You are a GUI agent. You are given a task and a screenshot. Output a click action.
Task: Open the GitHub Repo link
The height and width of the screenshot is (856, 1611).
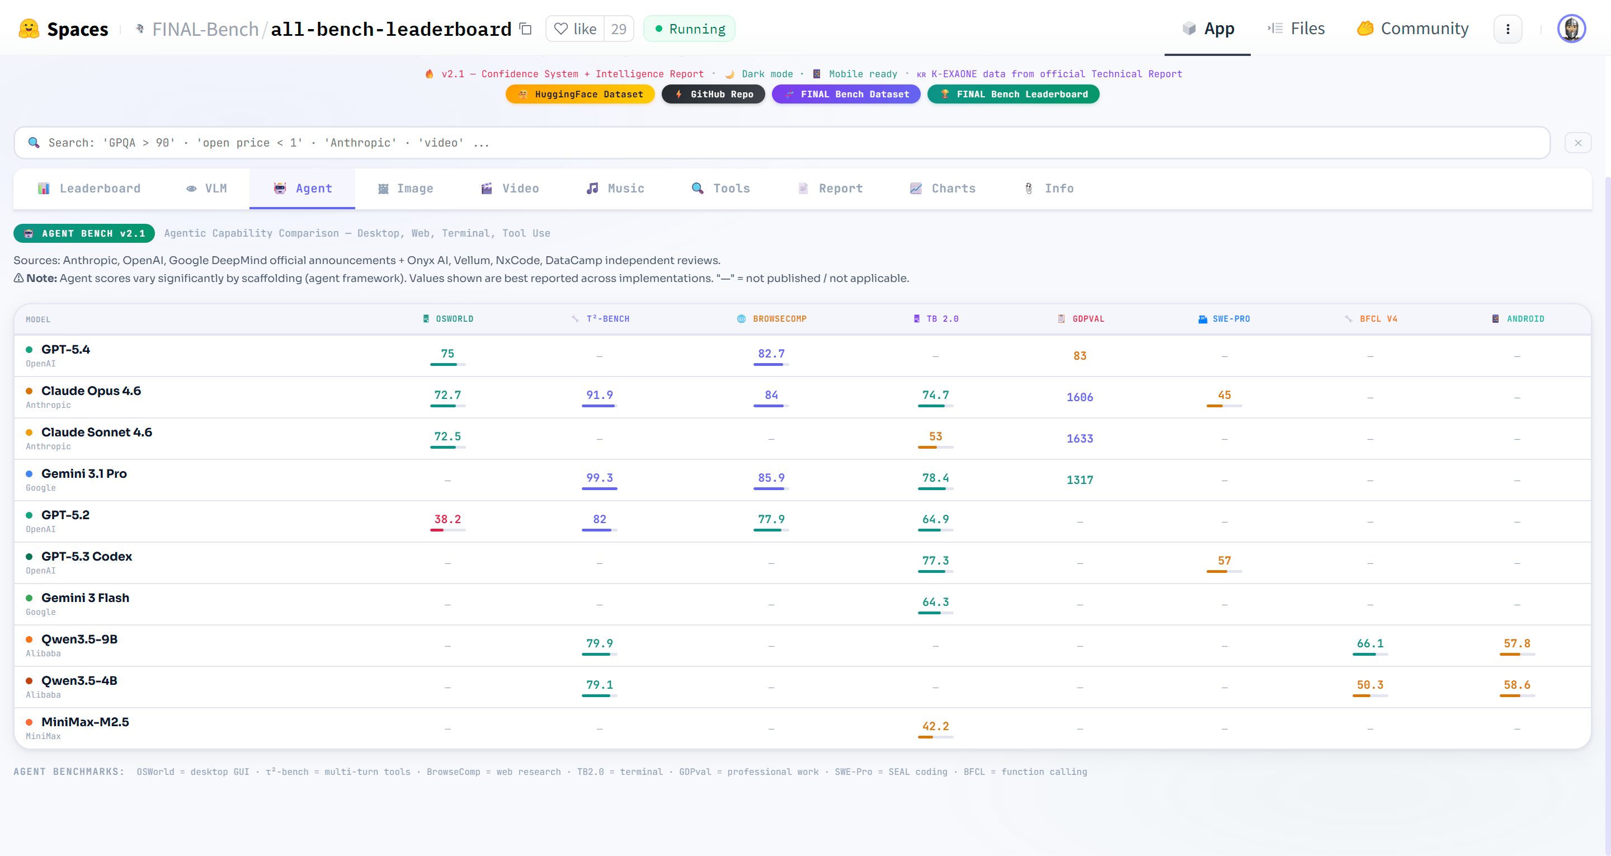click(713, 94)
